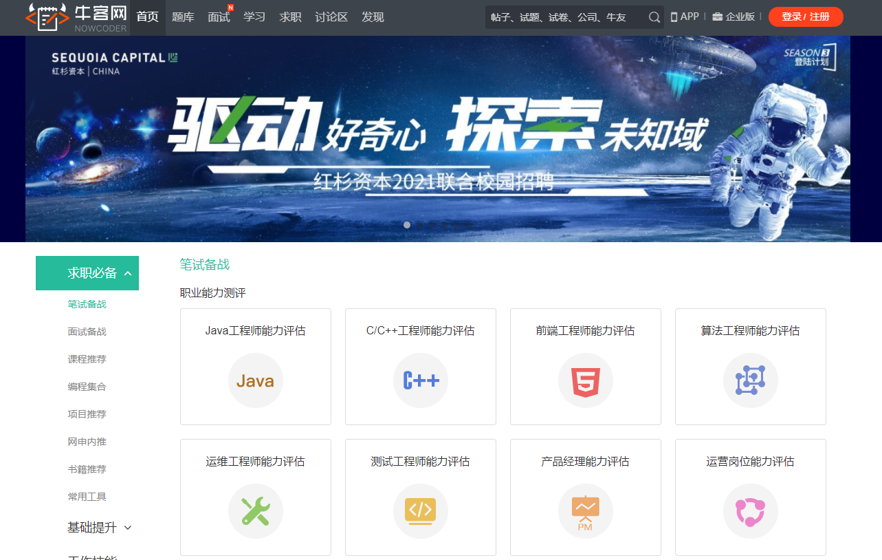Select 常用工具 in the sidebar
The height and width of the screenshot is (560, 882).
pos(87,497)
